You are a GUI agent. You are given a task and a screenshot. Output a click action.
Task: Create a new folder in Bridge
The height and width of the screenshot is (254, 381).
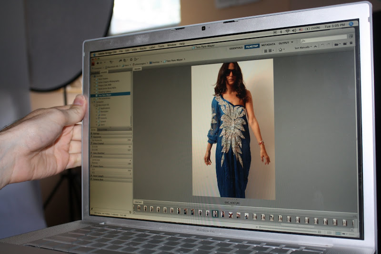click(x=345, y=44)
